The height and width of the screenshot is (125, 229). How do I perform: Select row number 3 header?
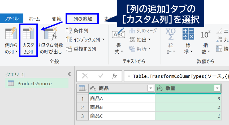point(83,116)
